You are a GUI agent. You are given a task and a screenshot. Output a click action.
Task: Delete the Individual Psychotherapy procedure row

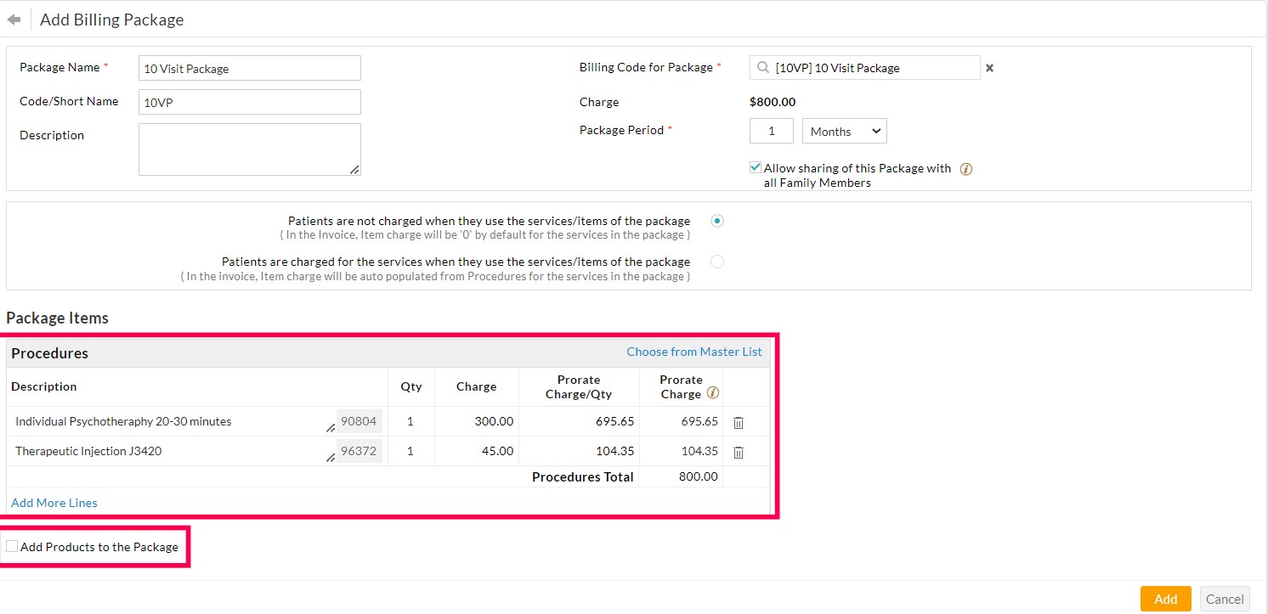738,422
